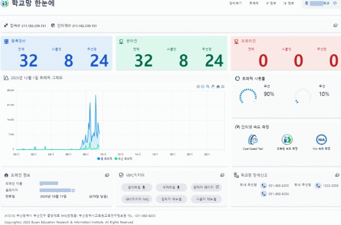Select the magnifier selection zoom tool

pyautogui.click(x=208, y=87)
